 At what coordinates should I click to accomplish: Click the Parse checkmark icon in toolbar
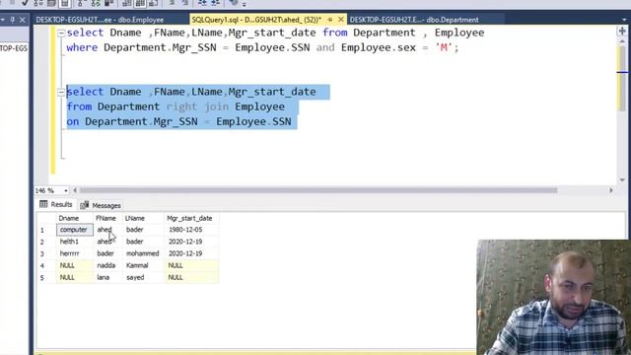click(25, 3)
